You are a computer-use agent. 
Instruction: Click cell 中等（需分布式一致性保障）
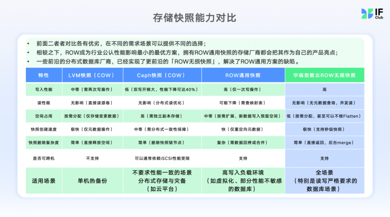click(x=162, y=129)
